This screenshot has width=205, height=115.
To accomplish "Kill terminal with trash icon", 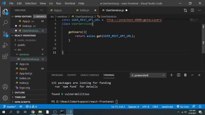I will click(185, 75).
